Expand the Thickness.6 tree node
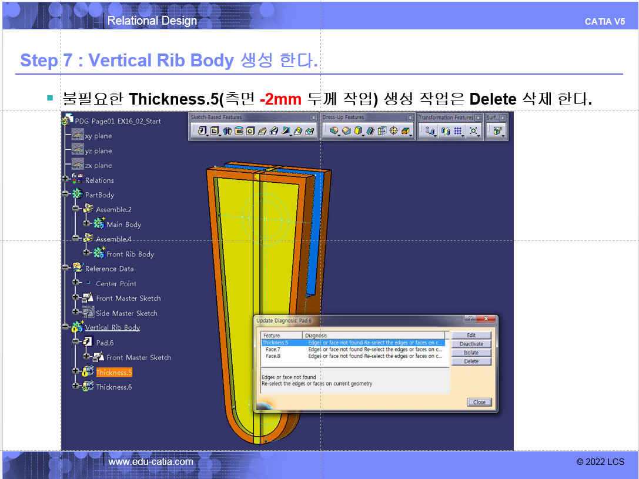 click(x=76, y=386)
